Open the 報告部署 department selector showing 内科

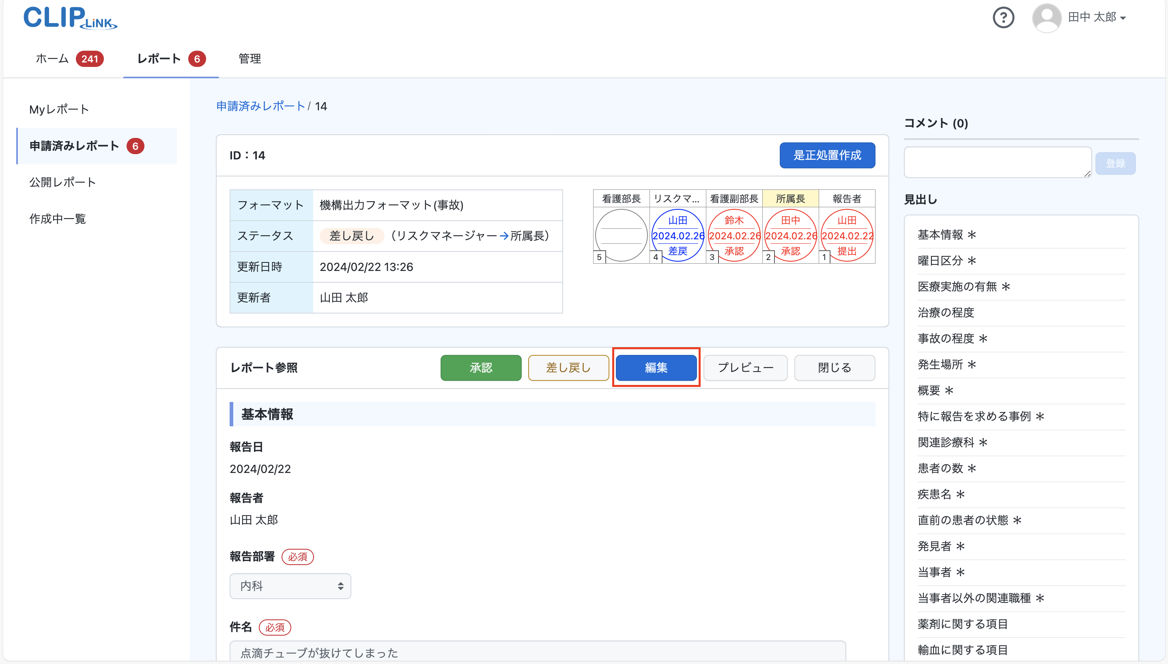point(290,586)
